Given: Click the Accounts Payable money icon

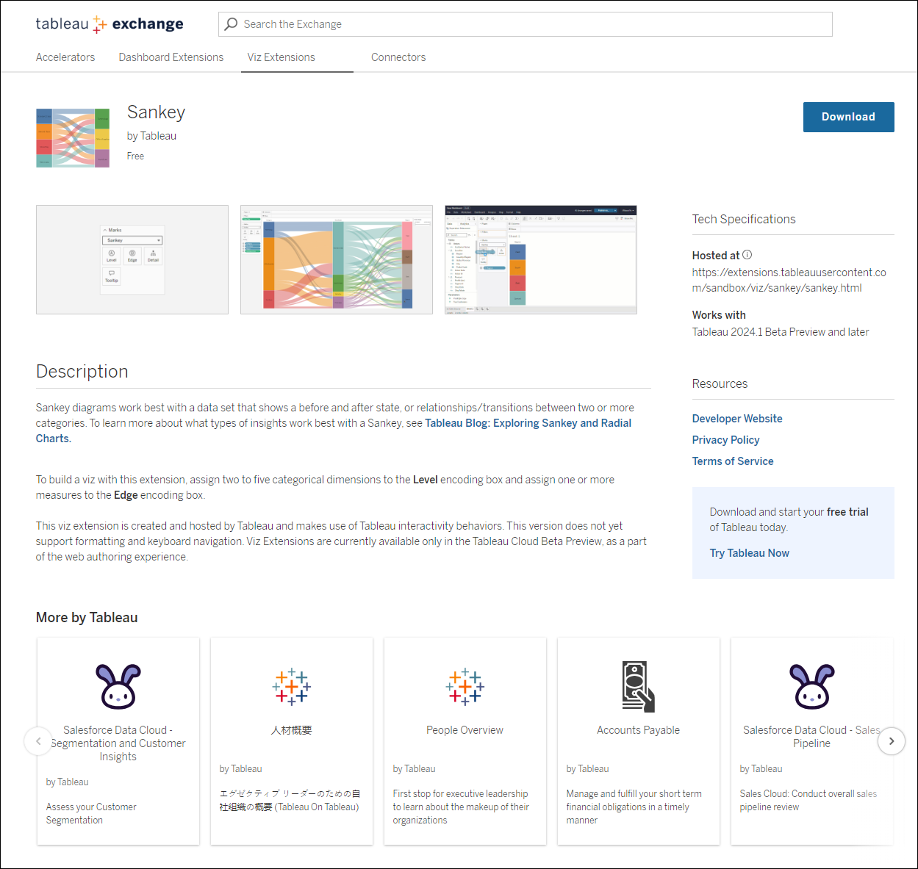Looking at the screenshot, I should pyautogui.click(x=638, y=687).
